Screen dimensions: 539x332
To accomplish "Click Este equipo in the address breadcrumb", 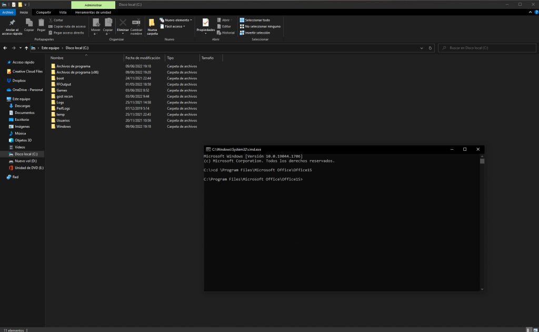I will tap(51, 48).
